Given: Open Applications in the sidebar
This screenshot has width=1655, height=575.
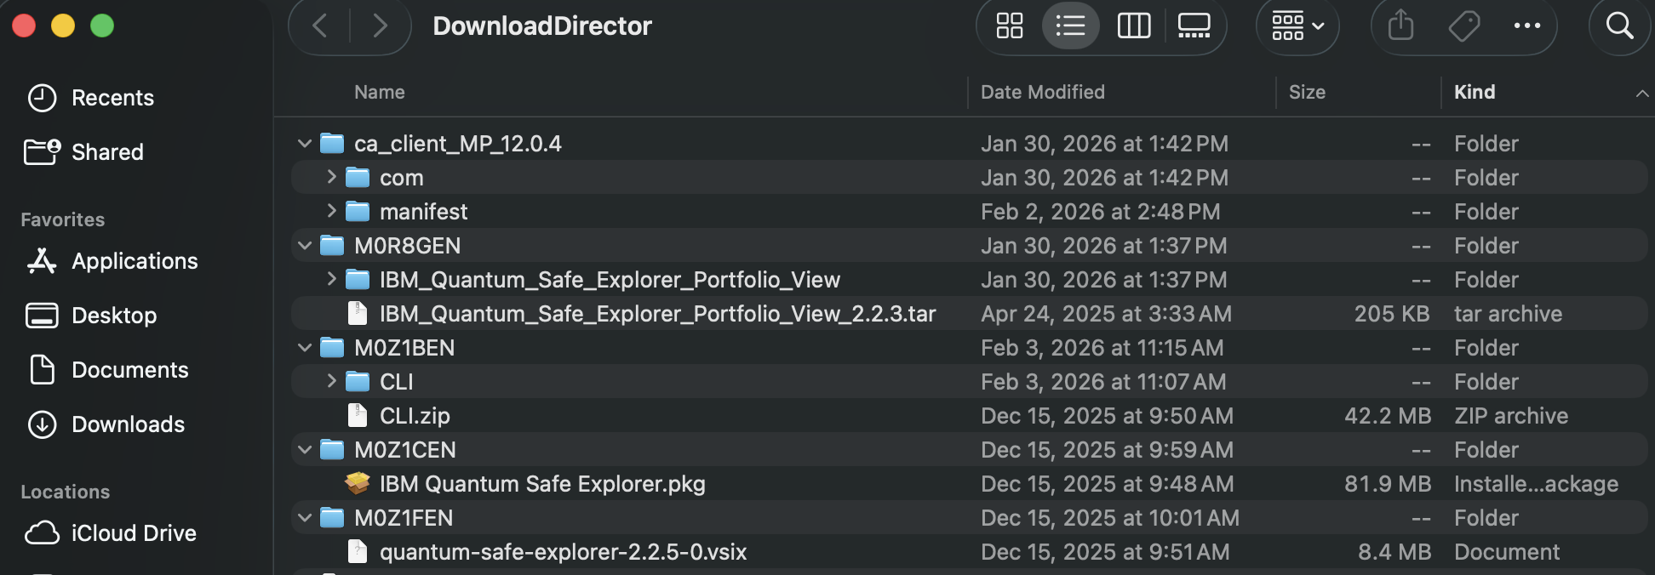Looking at the screenshot, I should 135,261.
